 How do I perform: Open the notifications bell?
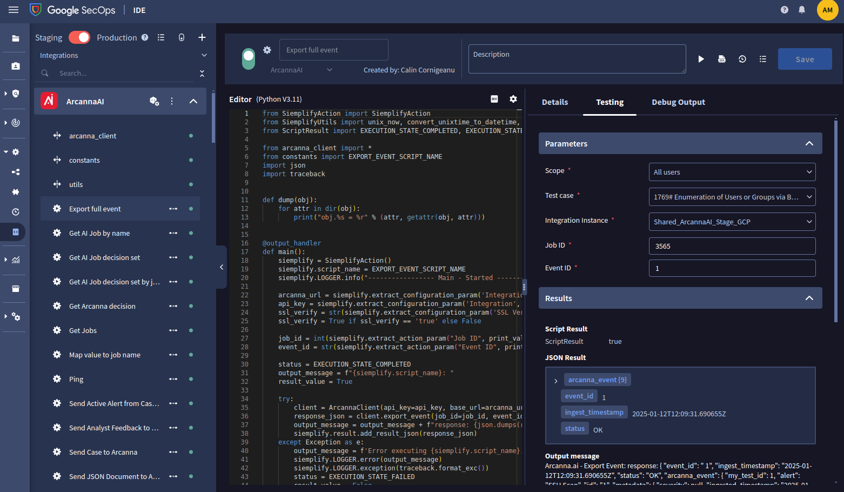click(x=802, y=10)
